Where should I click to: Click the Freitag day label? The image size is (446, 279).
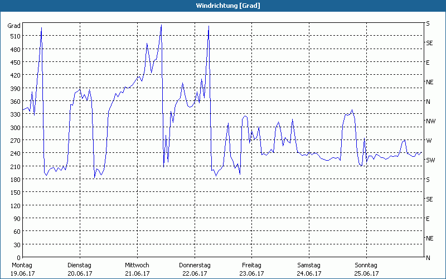(x=251, y=266)
